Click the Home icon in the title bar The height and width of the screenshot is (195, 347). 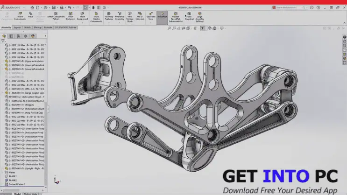[32, 7]
